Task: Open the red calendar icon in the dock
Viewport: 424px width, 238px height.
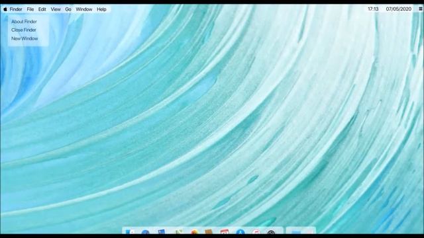Action: tap(225, 231)
